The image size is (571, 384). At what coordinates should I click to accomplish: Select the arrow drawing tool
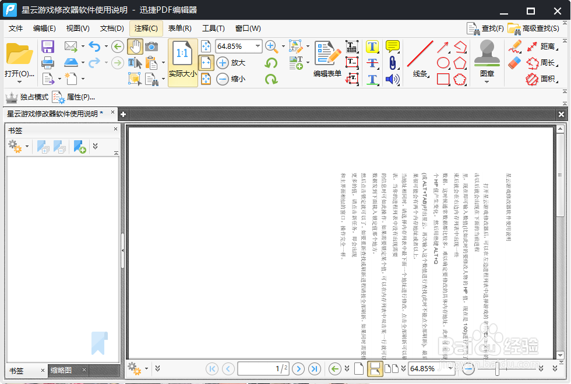[x=443, y=47]
